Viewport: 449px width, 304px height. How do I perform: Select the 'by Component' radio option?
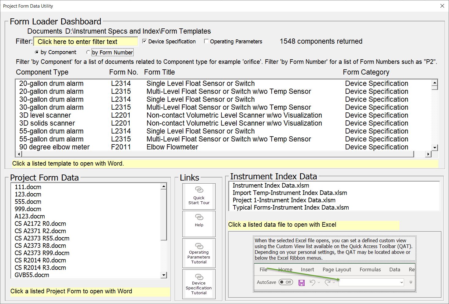coord(37,52)
